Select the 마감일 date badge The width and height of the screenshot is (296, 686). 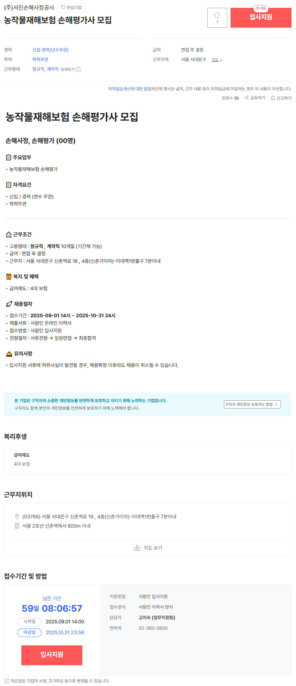(29, 632)
